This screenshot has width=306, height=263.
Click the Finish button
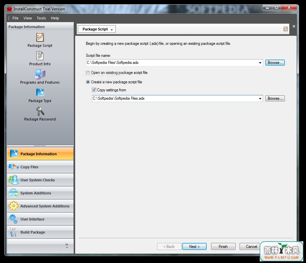pos(223,247)
